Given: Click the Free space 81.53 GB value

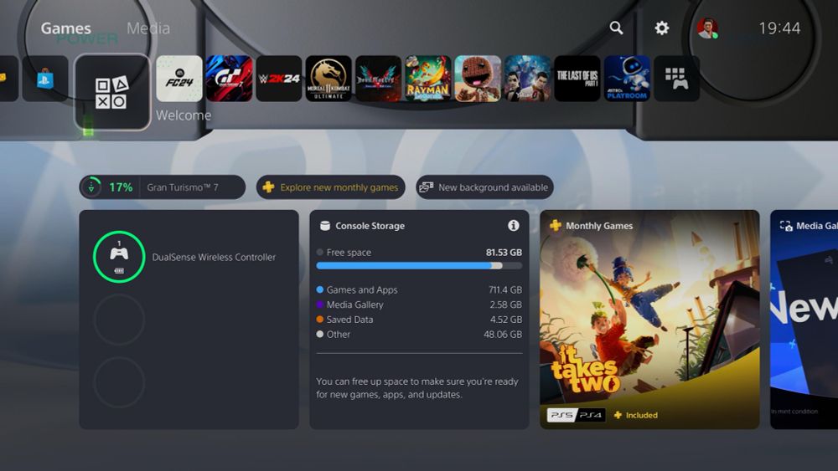Looking at the screenshot, I should [x=504, y=253].
